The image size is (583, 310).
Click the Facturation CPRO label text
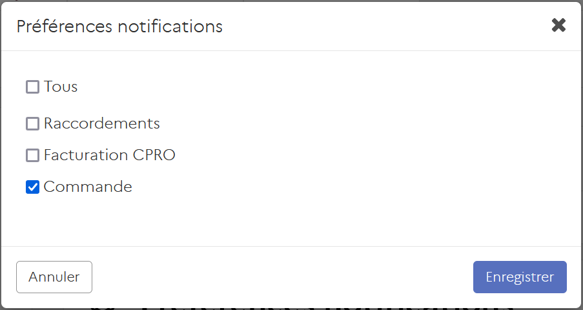pos(109,155)
